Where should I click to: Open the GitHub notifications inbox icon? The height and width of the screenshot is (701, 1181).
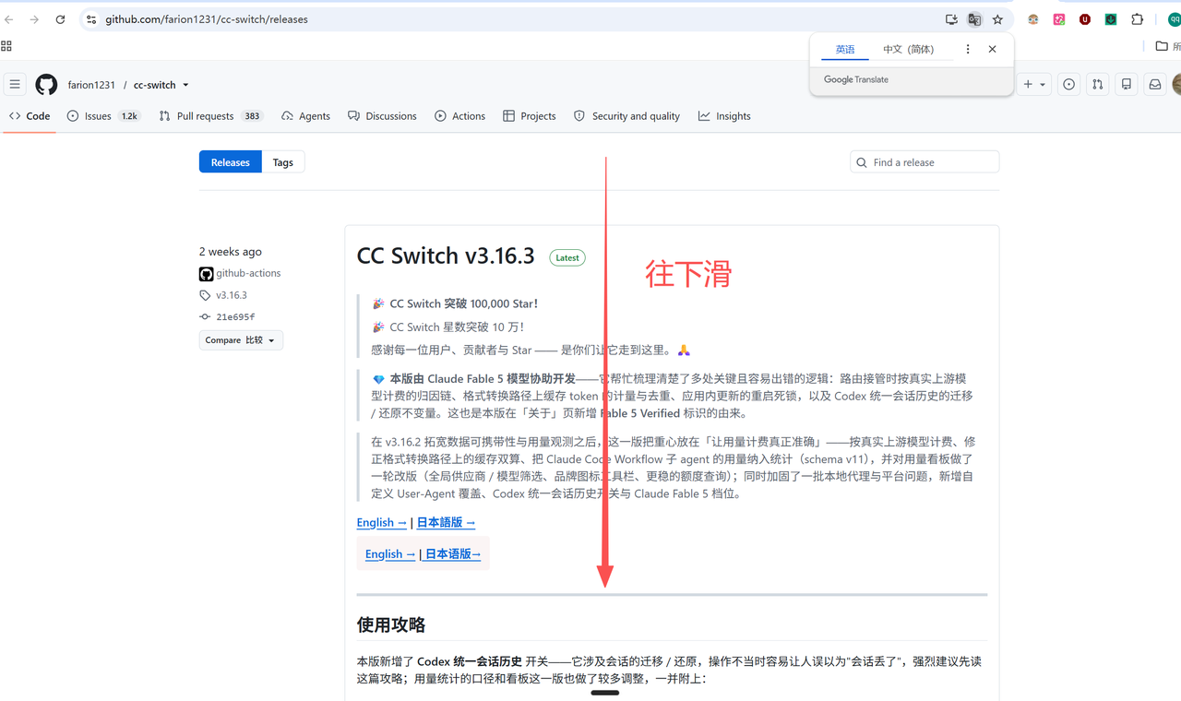pyautogui.click(x=1154, y=85)
